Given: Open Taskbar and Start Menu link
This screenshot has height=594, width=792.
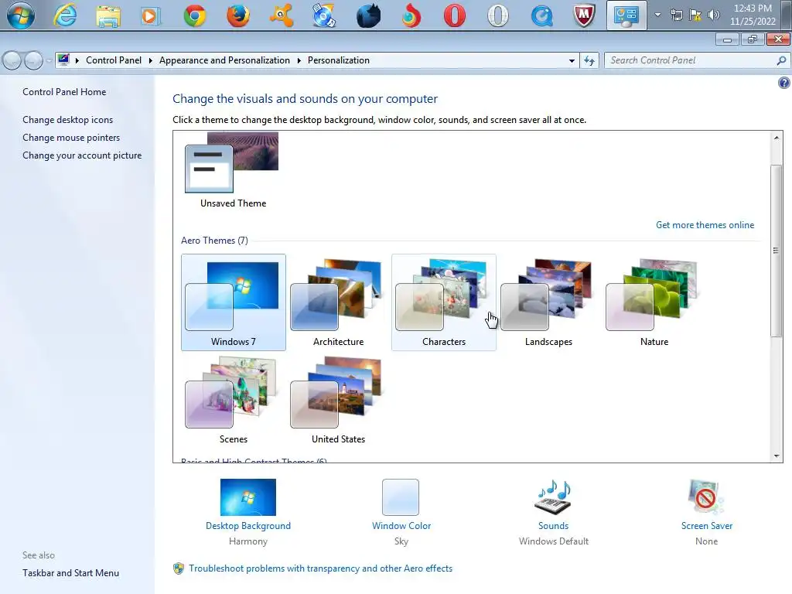Looking at the screenshot, I should coord(70,573).
